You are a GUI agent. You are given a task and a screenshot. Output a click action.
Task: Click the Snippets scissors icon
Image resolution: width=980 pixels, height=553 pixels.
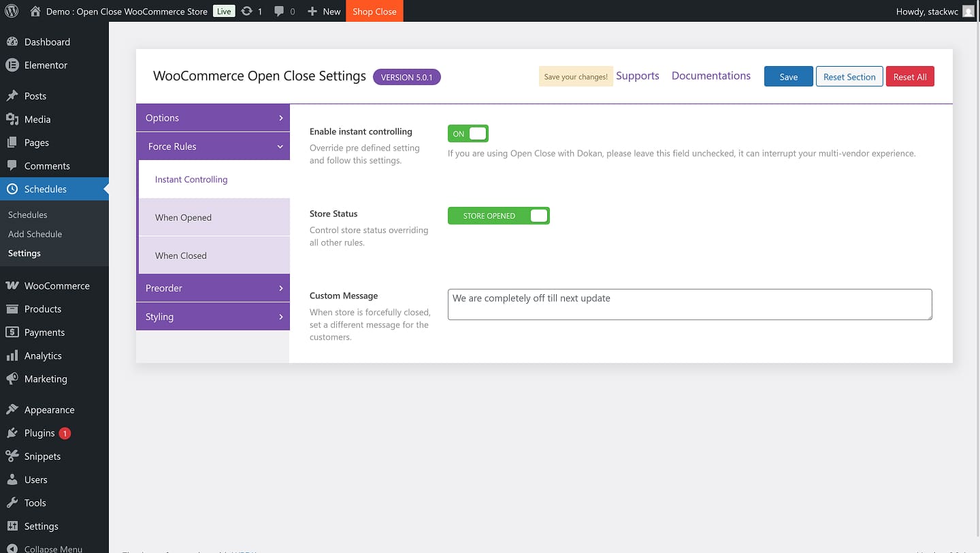(x=12, y=456)
